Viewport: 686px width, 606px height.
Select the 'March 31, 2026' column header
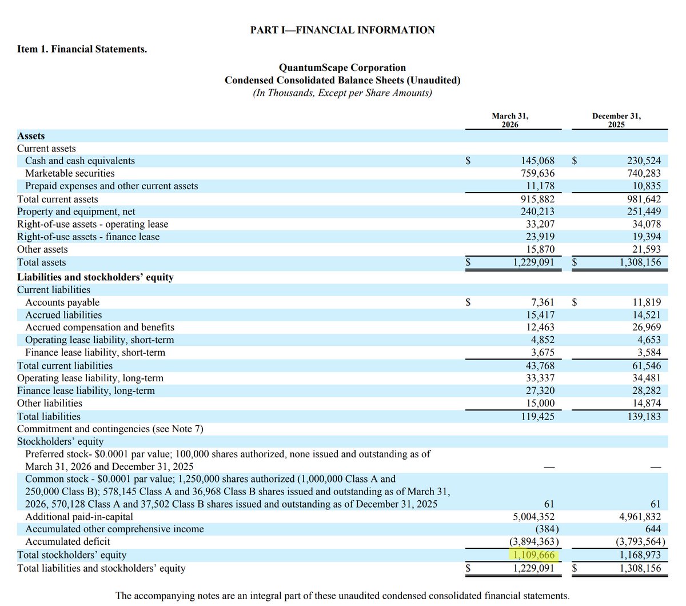click(x=510, y=120)
